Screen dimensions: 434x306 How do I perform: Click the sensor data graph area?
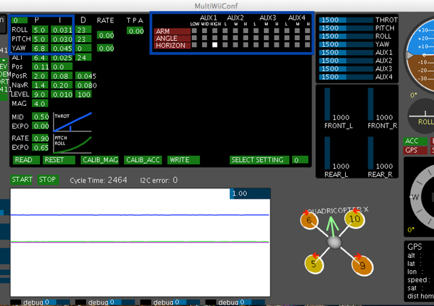pos(140,242)
